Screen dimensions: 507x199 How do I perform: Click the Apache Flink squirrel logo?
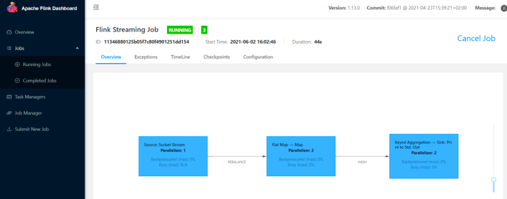tap(13, 7)
